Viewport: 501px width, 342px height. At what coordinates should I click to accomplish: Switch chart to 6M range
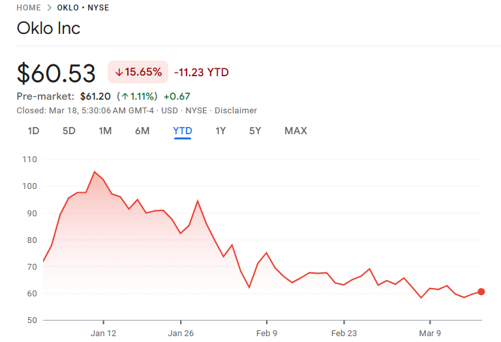(142, 131)
